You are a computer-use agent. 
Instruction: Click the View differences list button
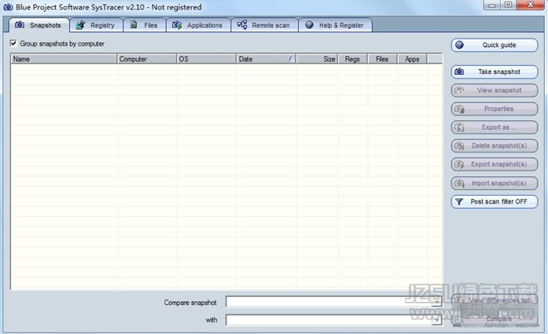[495, 300]
